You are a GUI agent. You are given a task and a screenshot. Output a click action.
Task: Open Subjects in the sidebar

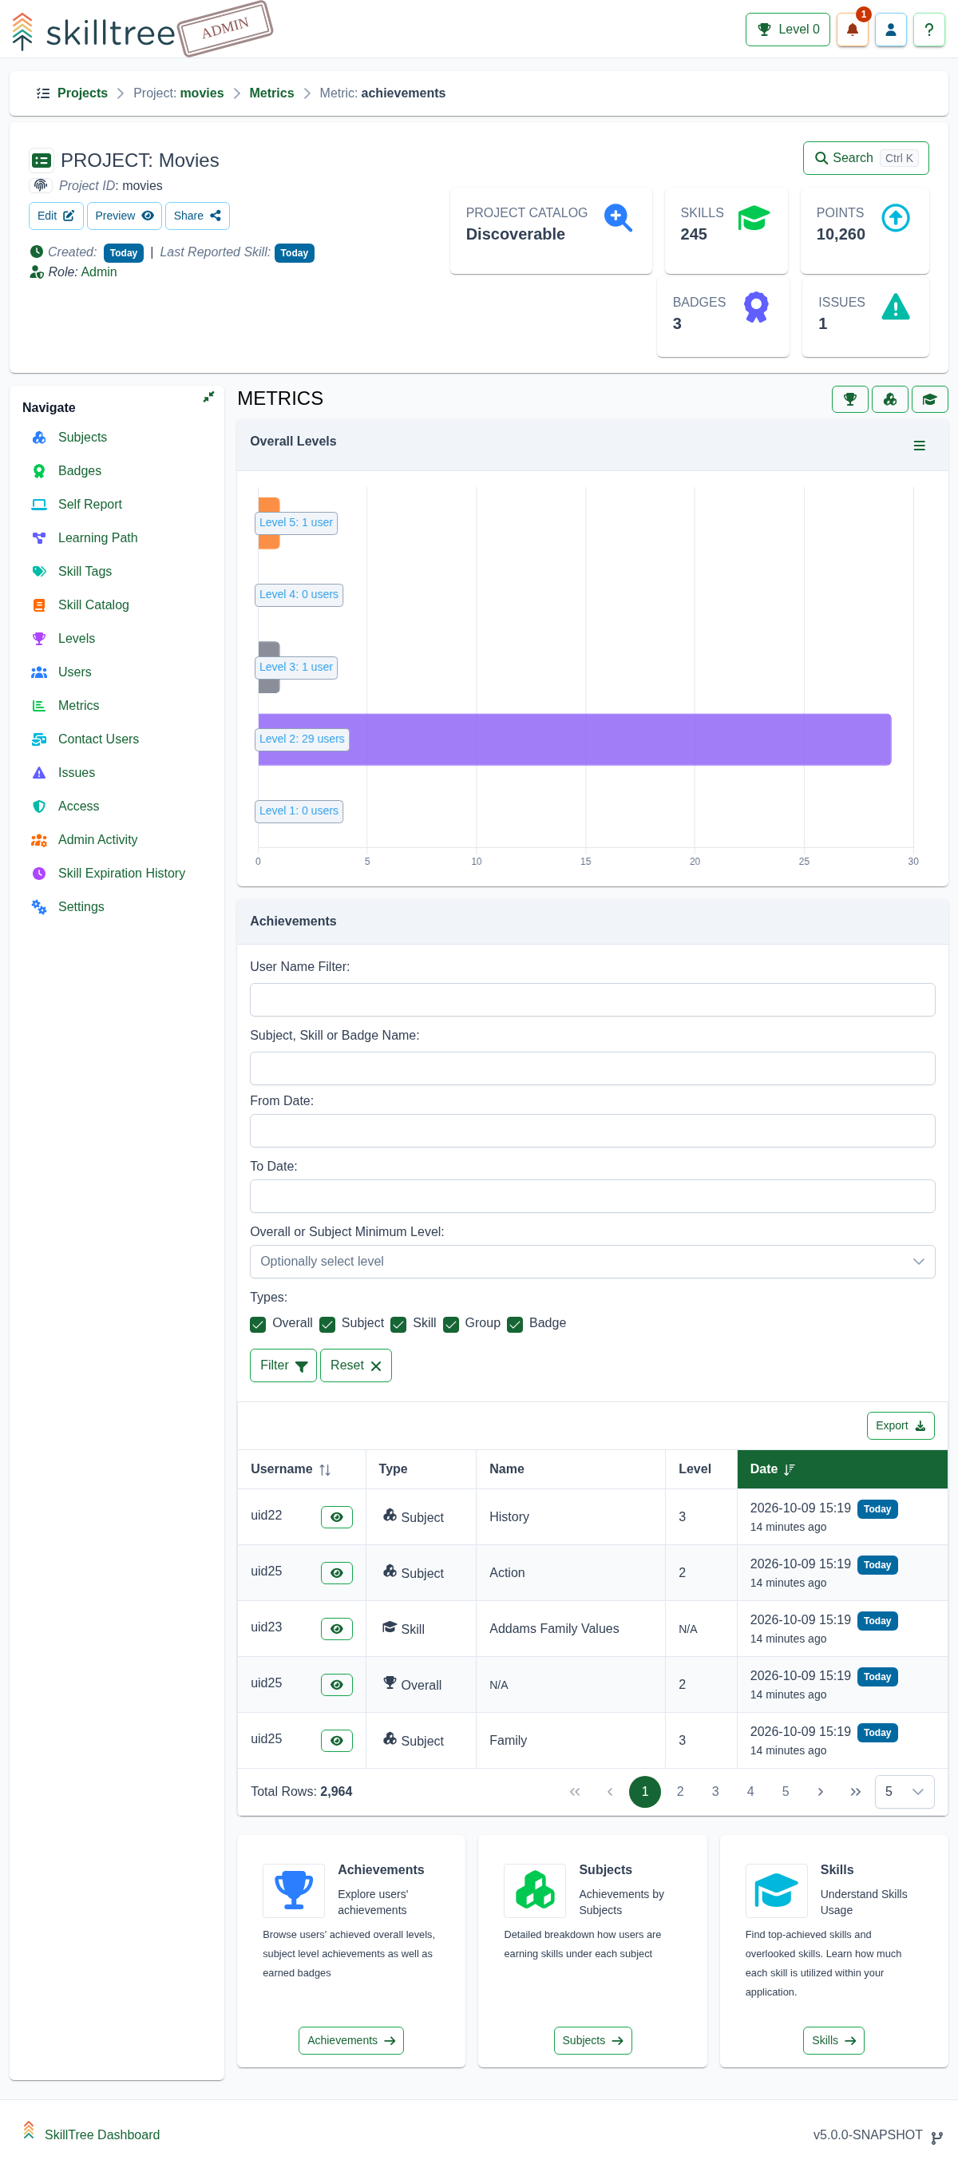[82, 438]
